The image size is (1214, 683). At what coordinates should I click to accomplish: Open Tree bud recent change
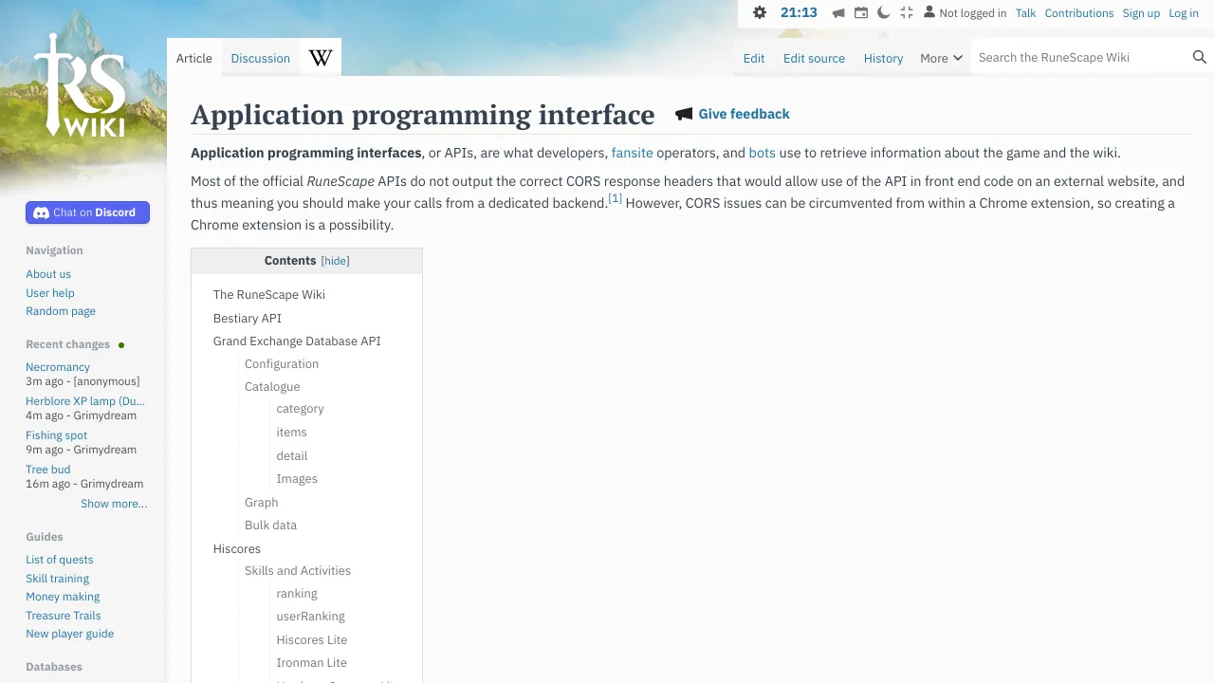tap(48, 470)
